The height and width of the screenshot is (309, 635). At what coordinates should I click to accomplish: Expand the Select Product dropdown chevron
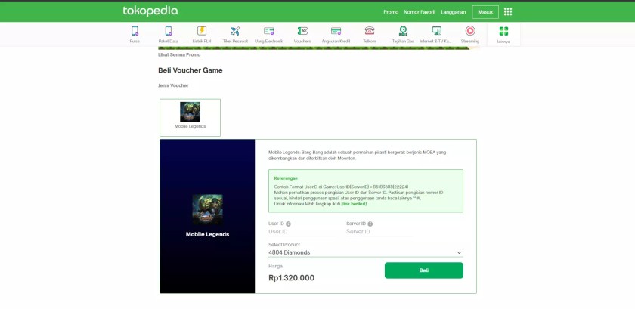click(x=460, y=252)
